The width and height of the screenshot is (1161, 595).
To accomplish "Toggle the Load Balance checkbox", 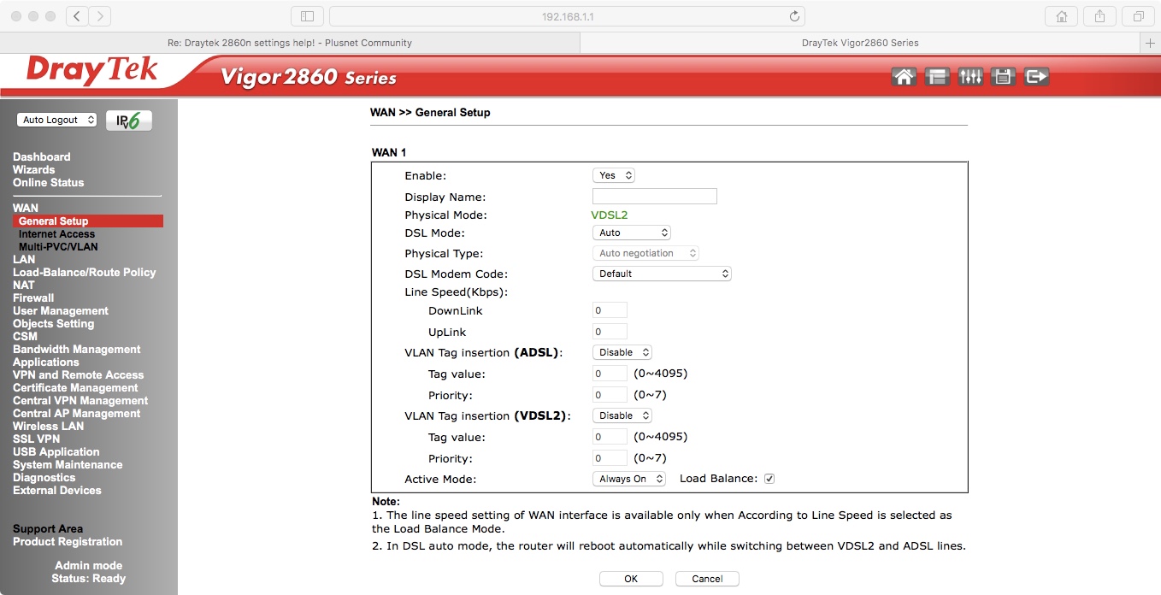I will [769, 478].
